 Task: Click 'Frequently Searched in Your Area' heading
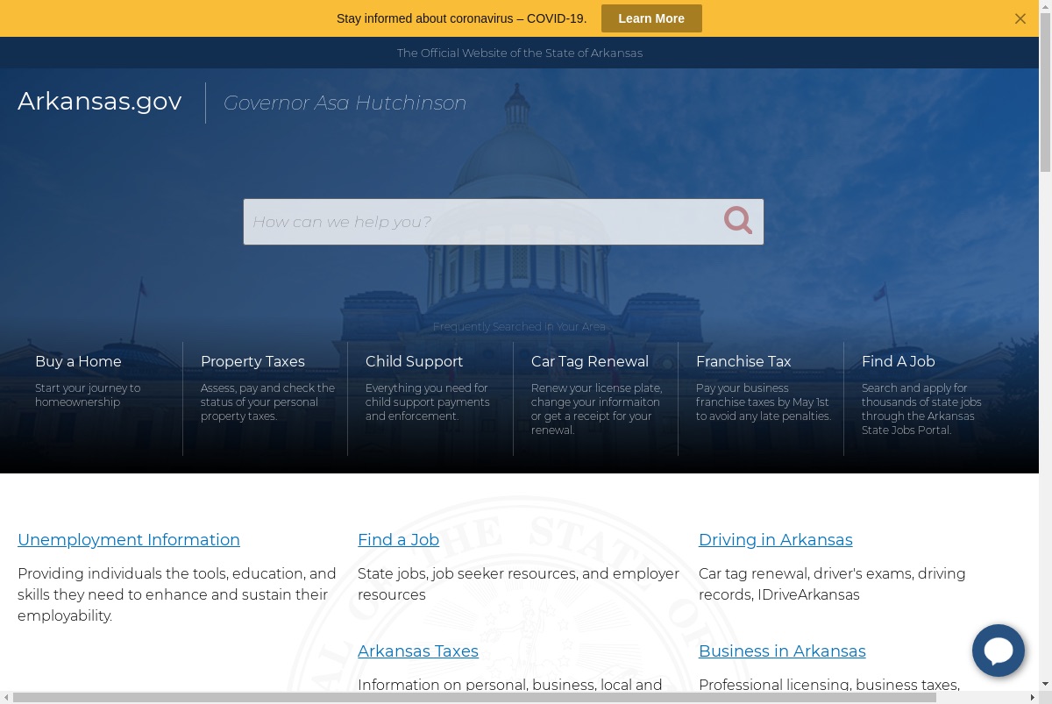click(519, 326)
